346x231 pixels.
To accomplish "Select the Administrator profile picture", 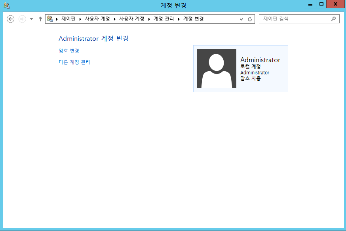I will 217,68.
